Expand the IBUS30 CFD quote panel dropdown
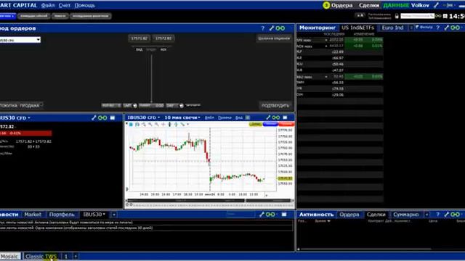The image size is (465, 261). 29,117
